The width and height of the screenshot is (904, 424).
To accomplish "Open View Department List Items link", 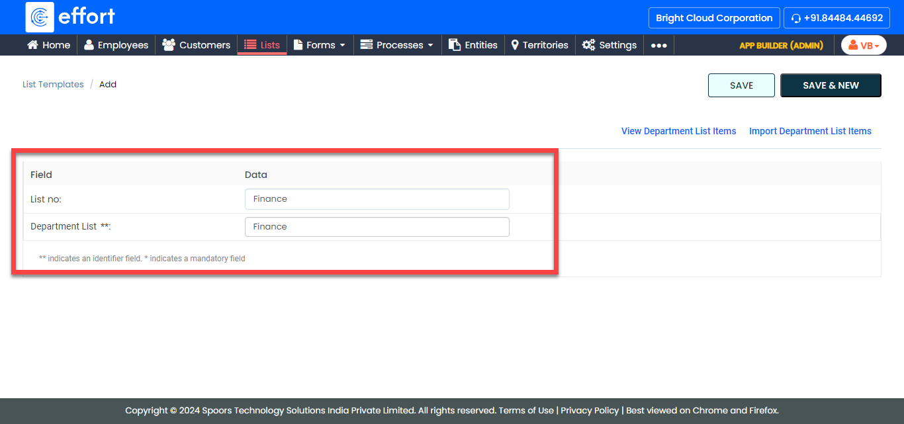I will pyautogui.click(x=678, y=131).
